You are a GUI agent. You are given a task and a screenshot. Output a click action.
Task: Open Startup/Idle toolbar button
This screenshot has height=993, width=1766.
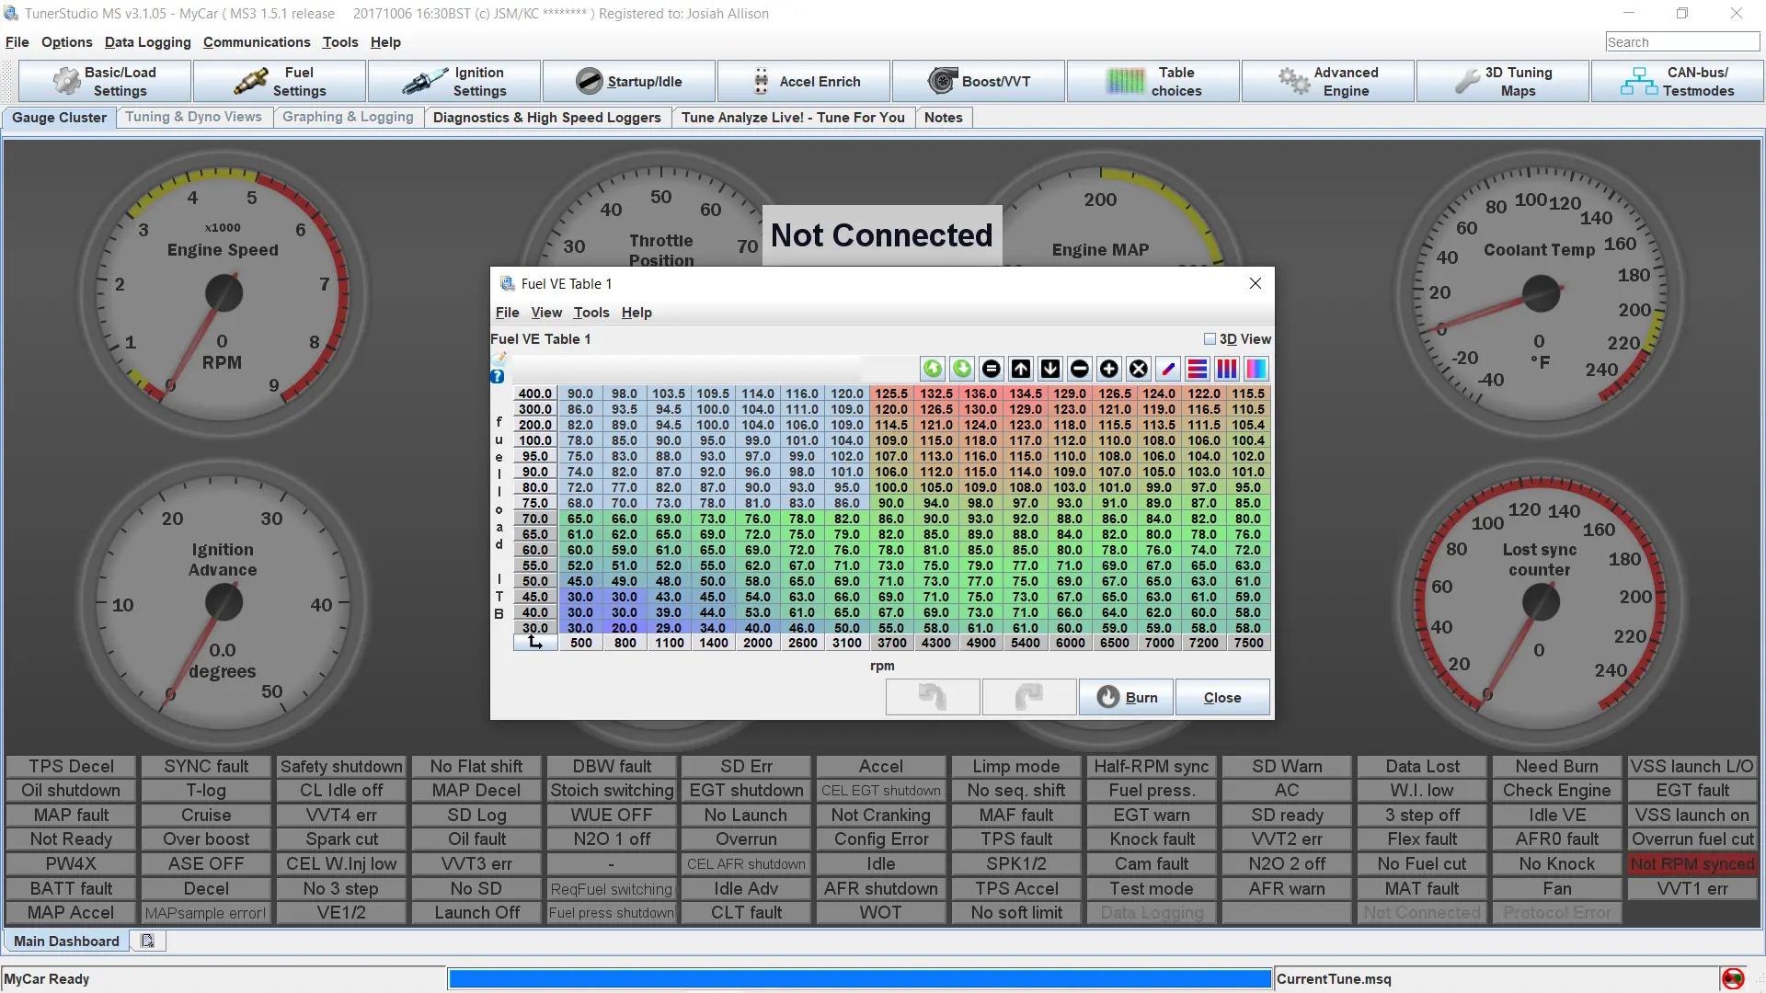pyautogui.click(x=629, y=81)
